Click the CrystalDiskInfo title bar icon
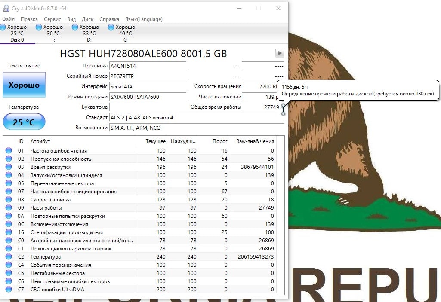441x302 pixels. [6, 9]
